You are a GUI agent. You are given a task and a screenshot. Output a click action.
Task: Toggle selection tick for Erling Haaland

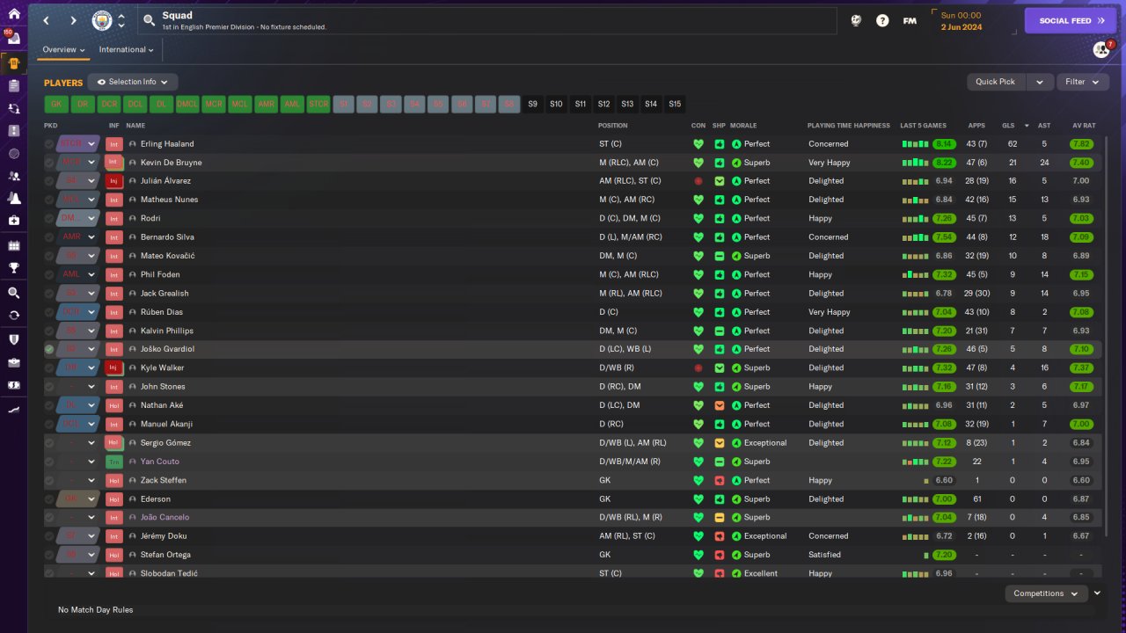coord(49,144)
